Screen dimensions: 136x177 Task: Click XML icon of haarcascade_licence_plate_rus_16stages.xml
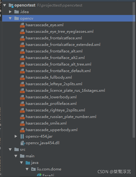[x=22, y=91]
